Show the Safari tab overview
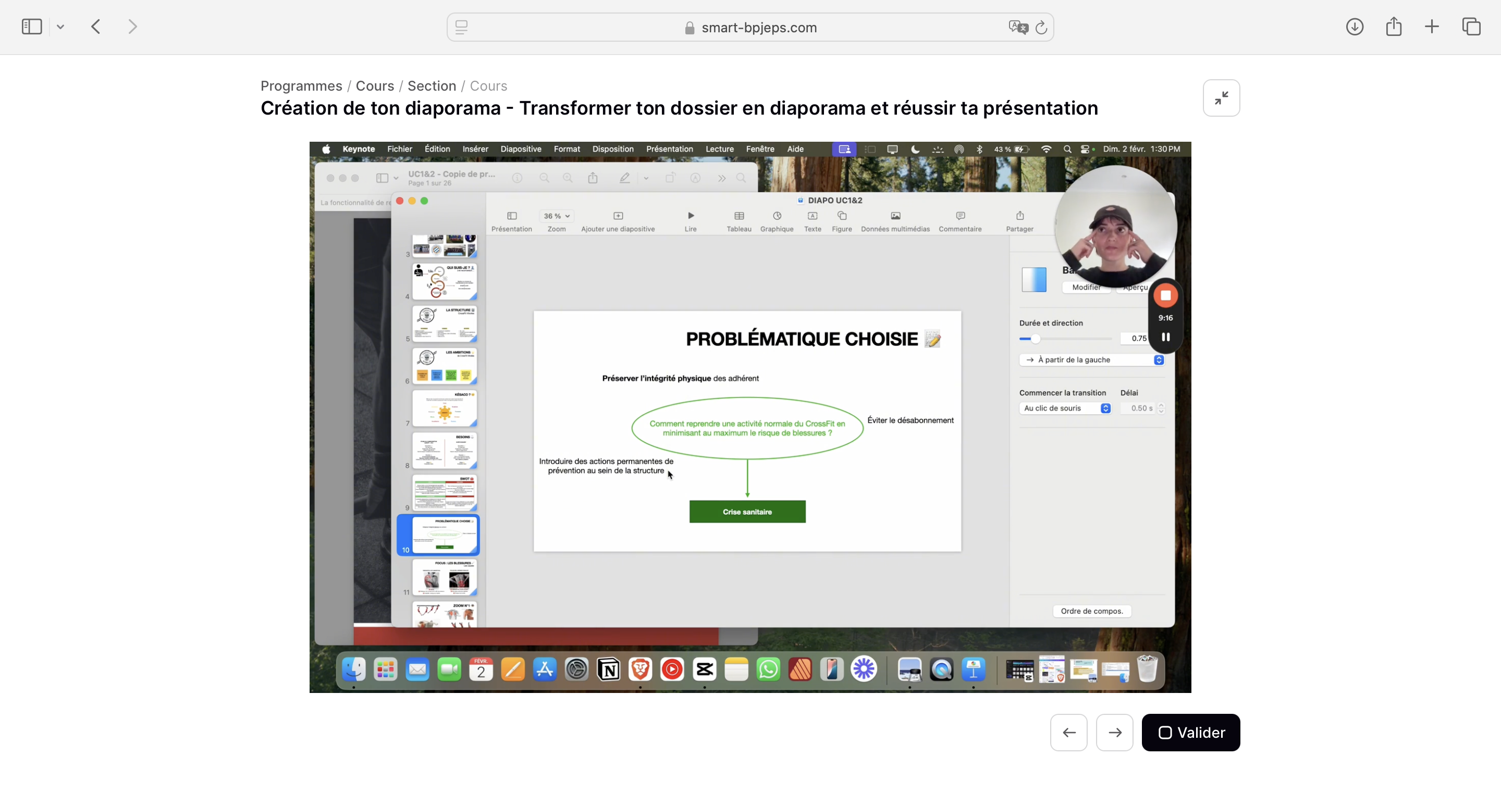Viewport: 1501px width, 805px height. [1471, 27]
